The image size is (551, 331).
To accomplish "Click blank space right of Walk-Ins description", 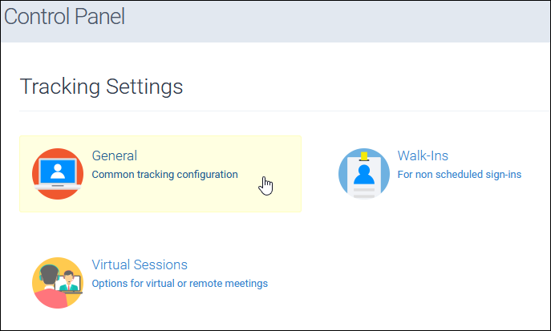I will (x=536, y=174).
